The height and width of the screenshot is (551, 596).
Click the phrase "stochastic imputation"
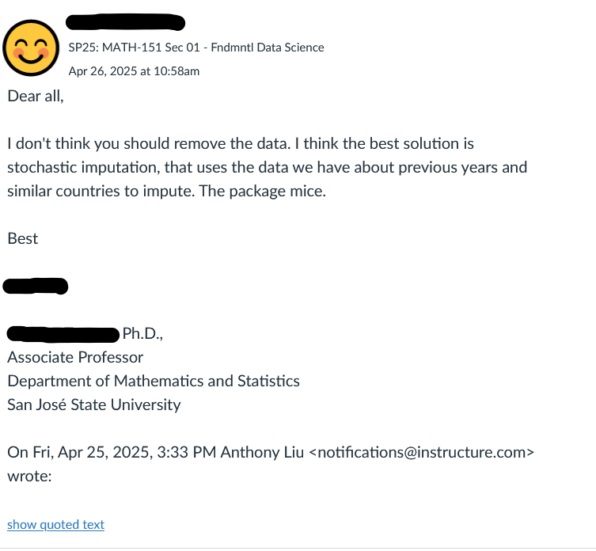tap(84, 167)
